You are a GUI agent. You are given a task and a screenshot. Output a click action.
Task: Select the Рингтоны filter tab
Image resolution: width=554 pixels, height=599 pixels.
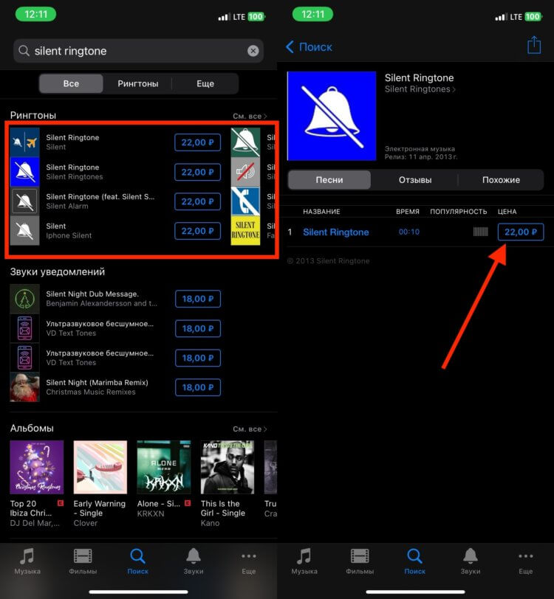pyautogui.click(x=137, y=83)
